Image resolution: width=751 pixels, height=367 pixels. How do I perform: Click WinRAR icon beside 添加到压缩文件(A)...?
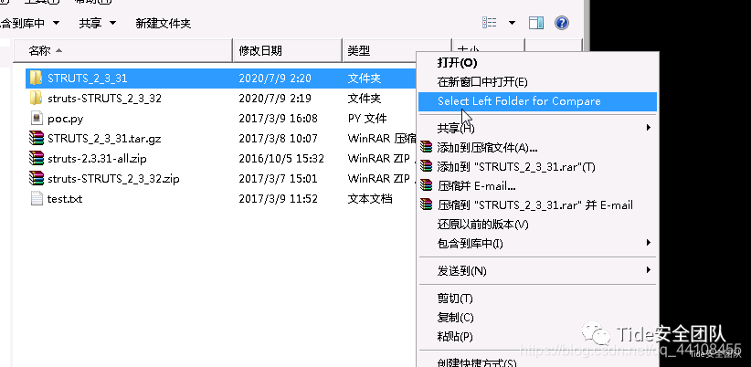pos(426,147)
